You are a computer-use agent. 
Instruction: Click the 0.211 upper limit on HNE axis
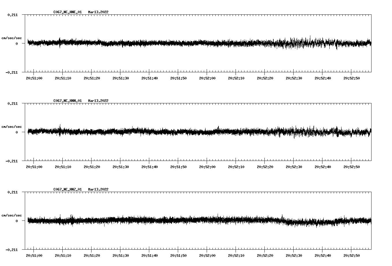pos(12,15)
